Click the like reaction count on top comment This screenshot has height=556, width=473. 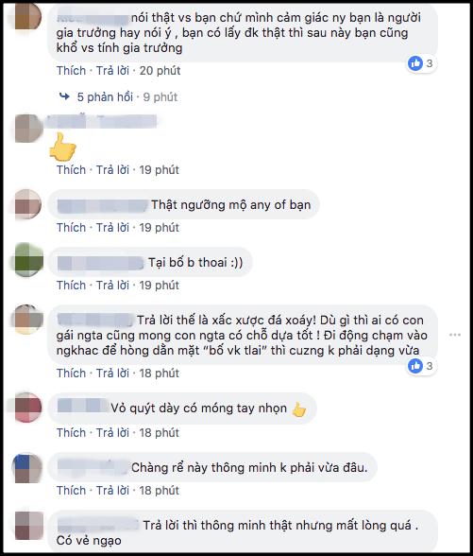(x=429, y=63)
